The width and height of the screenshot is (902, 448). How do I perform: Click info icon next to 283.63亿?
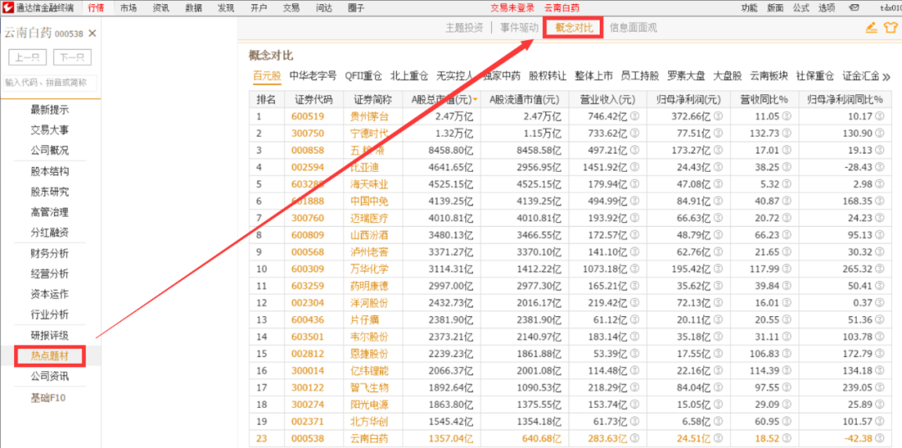click(635, 439)
